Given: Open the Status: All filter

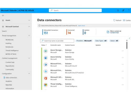Looking at the screenshot, I should point(114,41).
